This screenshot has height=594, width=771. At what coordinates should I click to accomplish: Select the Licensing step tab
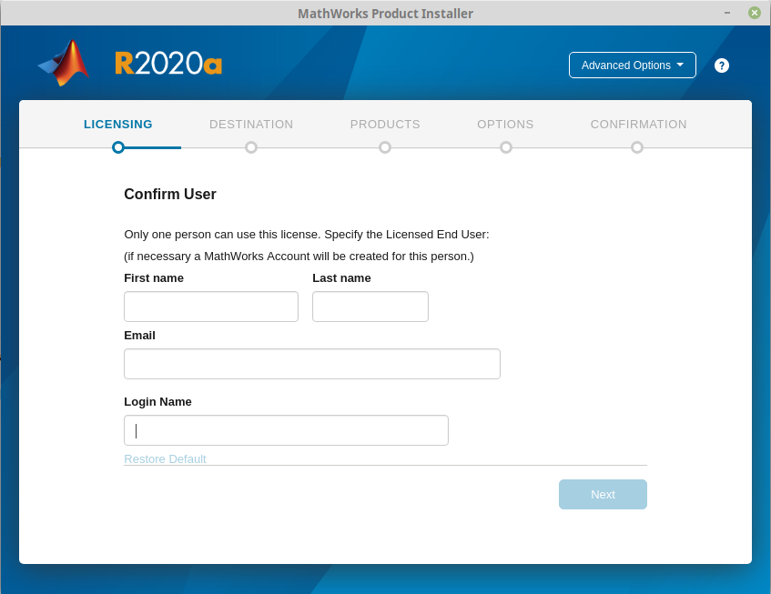[x=118, y=125]
